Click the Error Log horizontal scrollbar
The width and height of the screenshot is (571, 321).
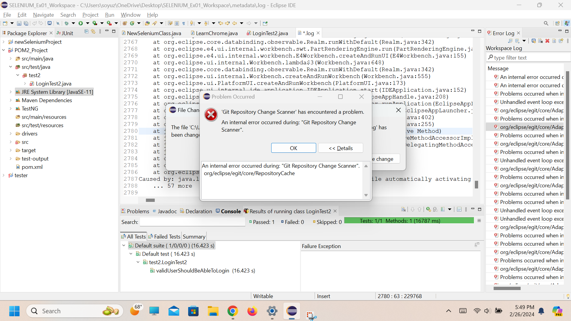(507, 288)
